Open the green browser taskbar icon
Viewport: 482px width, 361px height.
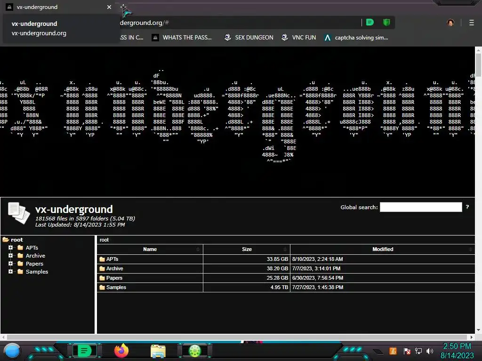click(84, 351)
